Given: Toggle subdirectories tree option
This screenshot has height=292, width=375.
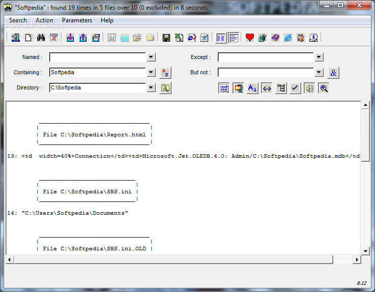Looking at the screenshot, I should pyautogui.click(x=281, y=89).
